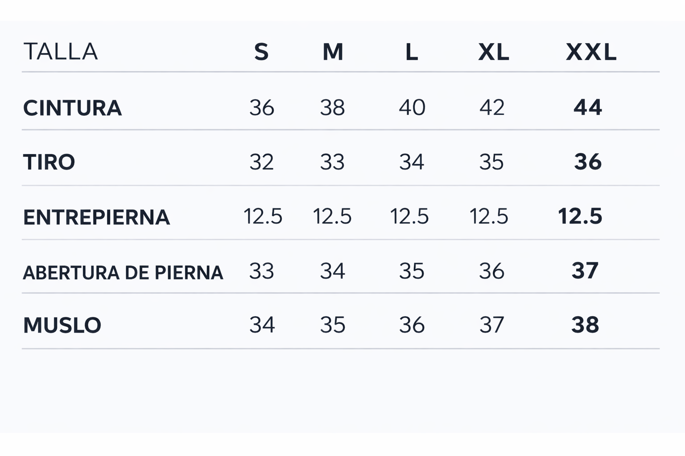Select the XXL size column header
The image size is (685, 456).
591,52
